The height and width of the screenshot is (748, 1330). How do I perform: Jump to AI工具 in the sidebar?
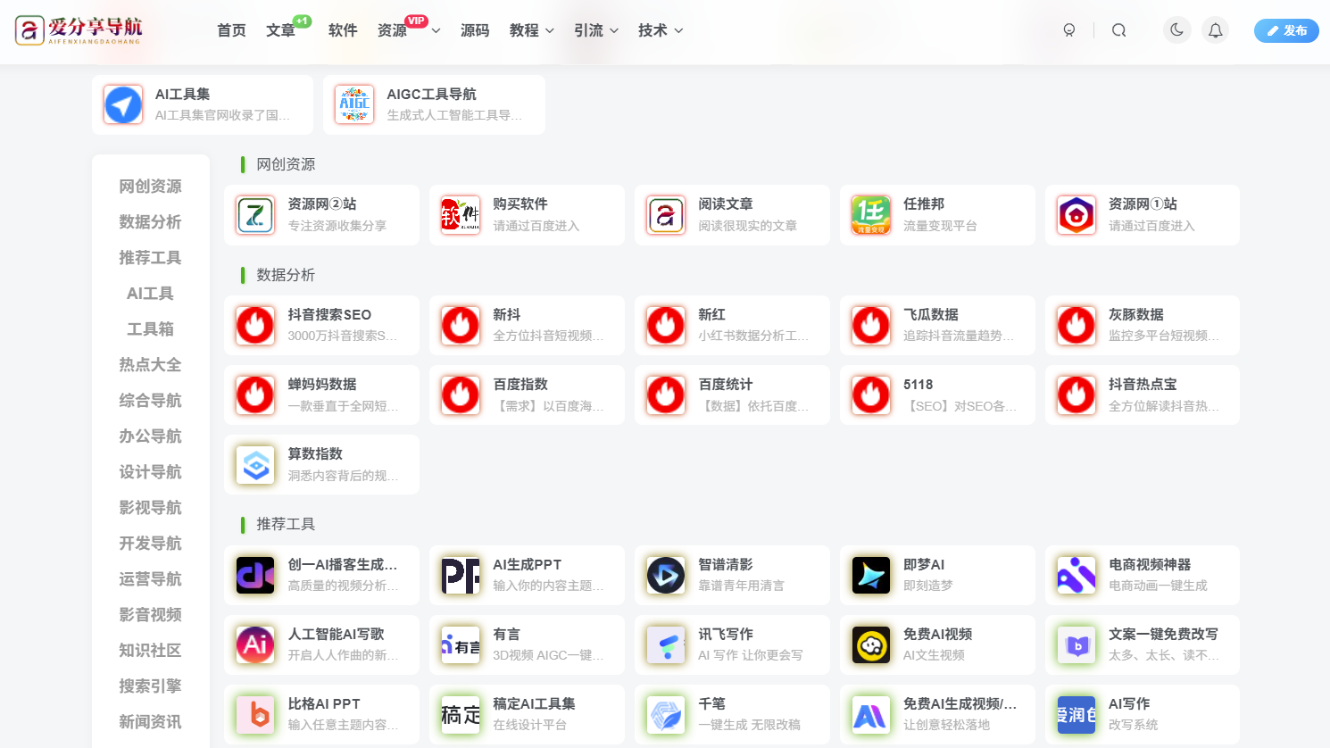point(150,294)
